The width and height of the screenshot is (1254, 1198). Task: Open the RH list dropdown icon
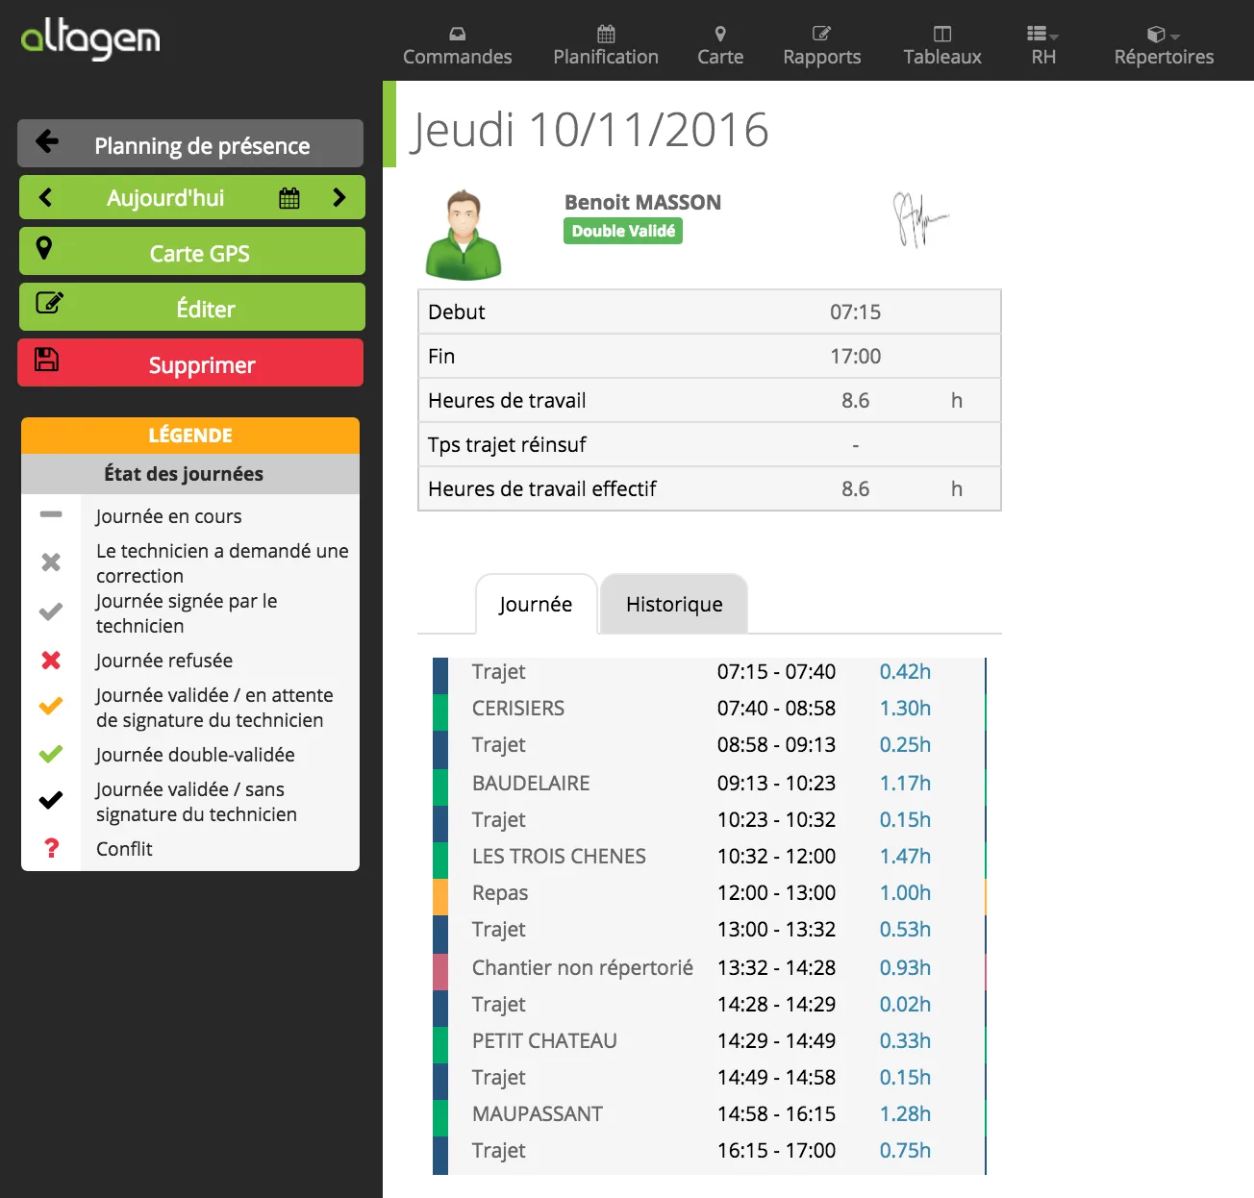pos(1042,34)
